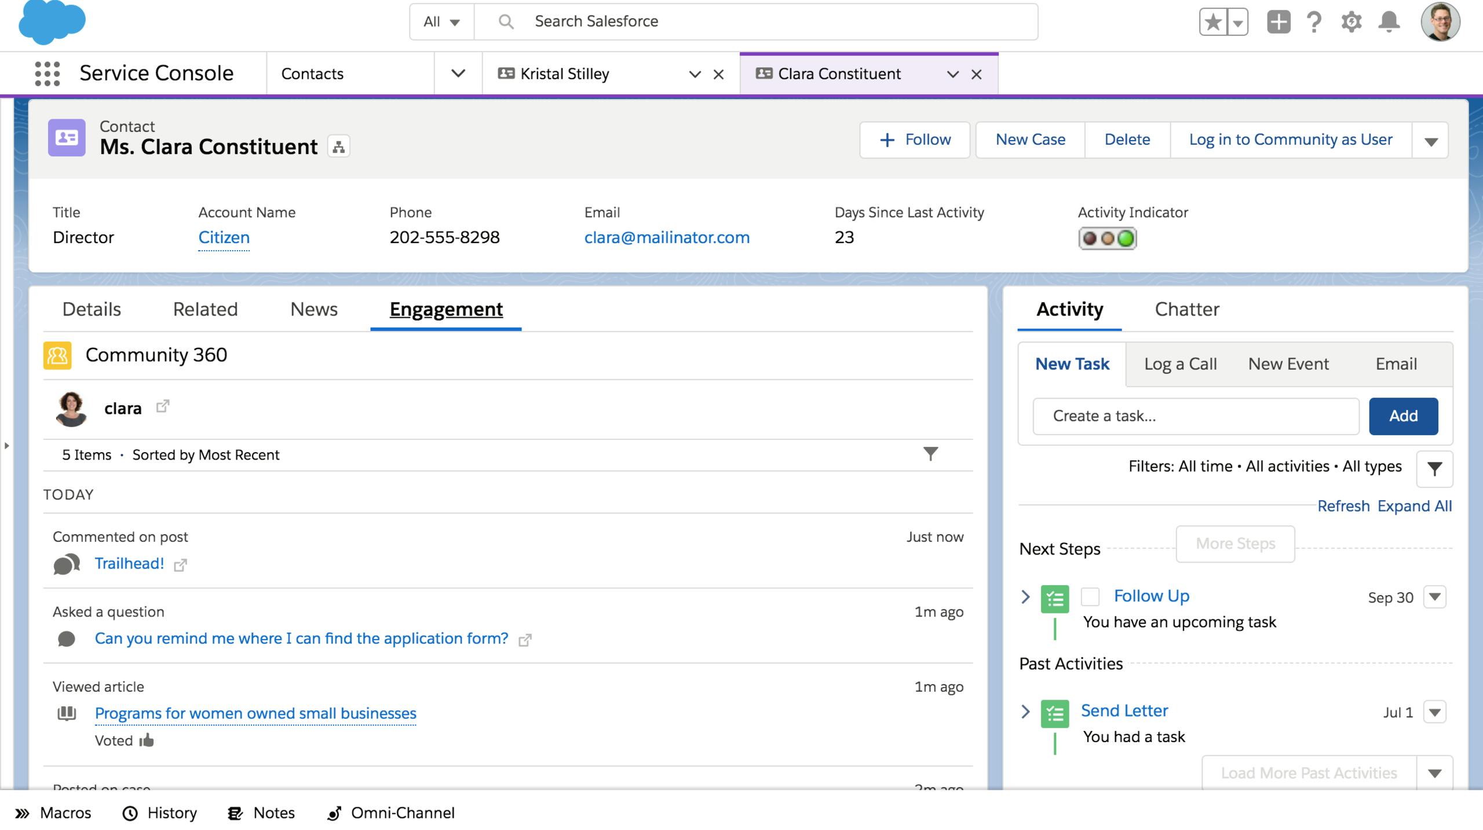Open Clara Constituent tab options chevron
Screen dimensions: 1483x830
click(x=952, y=74)
